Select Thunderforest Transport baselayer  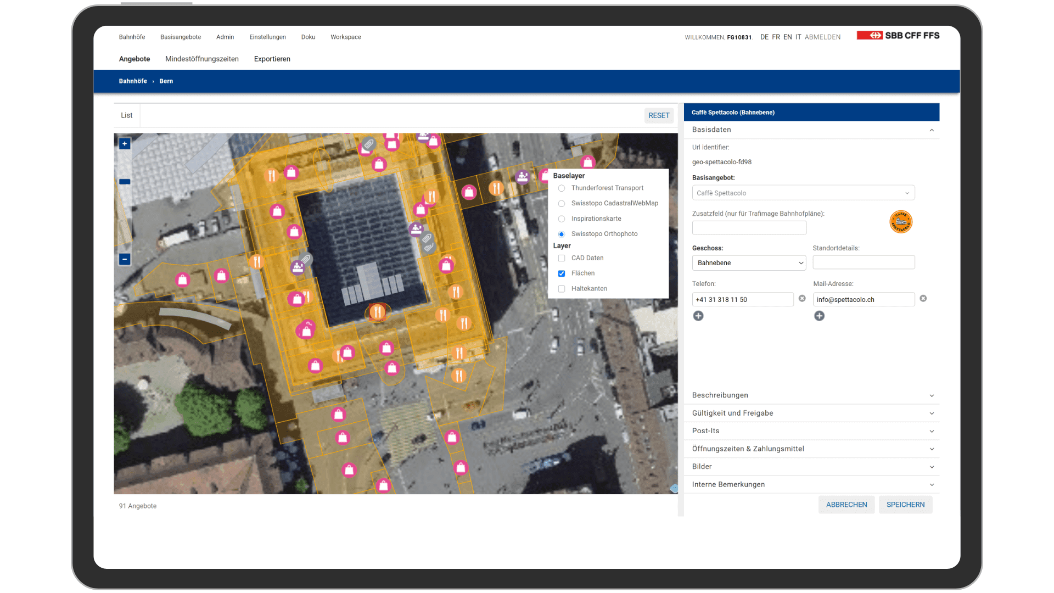coord(562,188)
